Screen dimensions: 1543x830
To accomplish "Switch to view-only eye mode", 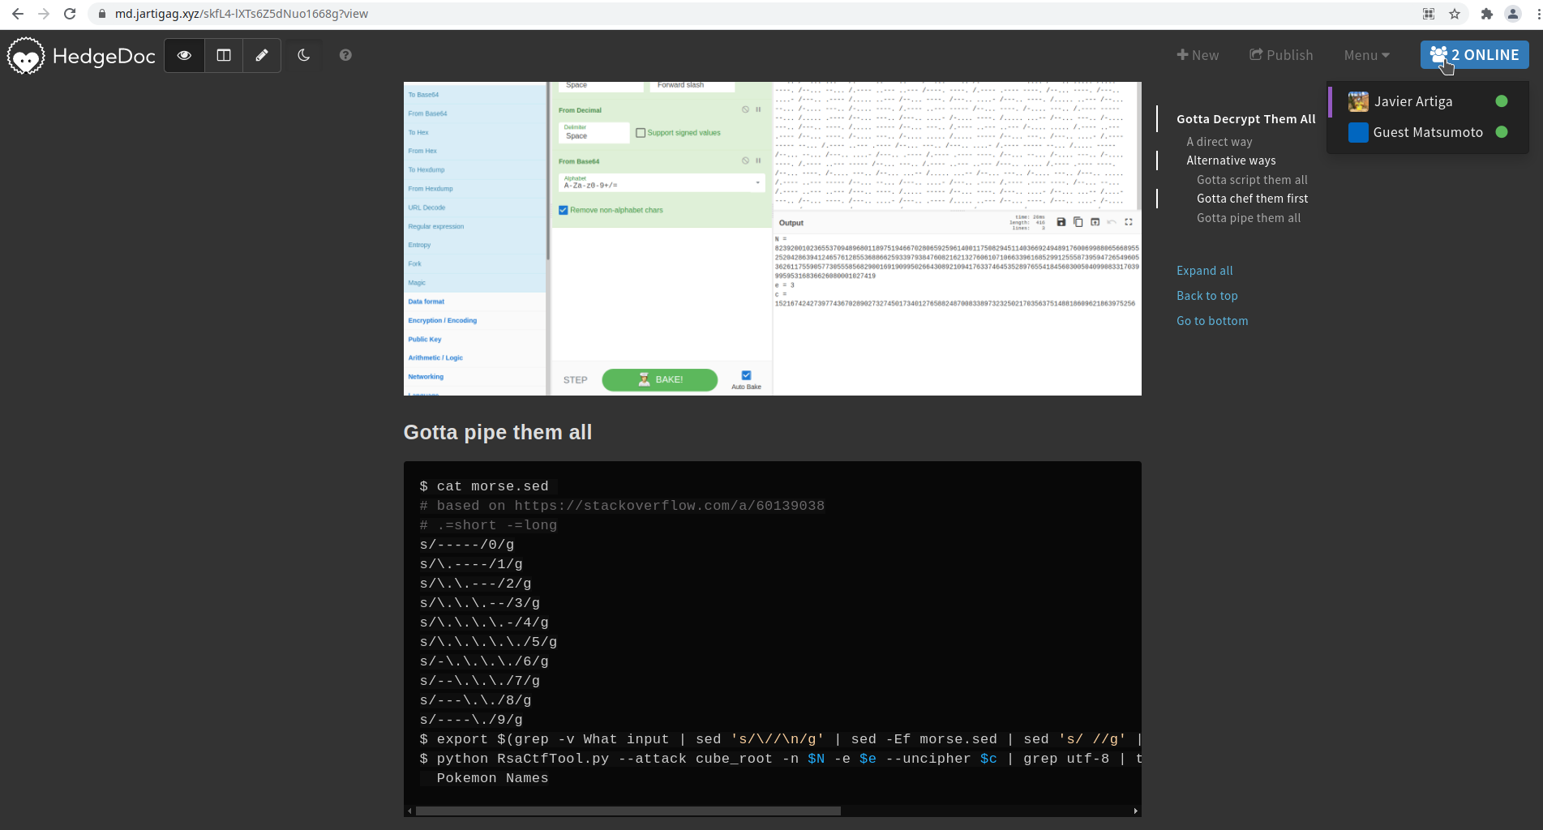I will point(185,55).
